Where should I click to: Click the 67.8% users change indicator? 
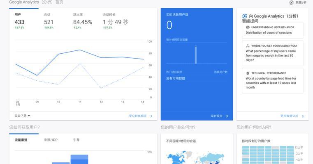pyautogui.click(x=20, y=27)
